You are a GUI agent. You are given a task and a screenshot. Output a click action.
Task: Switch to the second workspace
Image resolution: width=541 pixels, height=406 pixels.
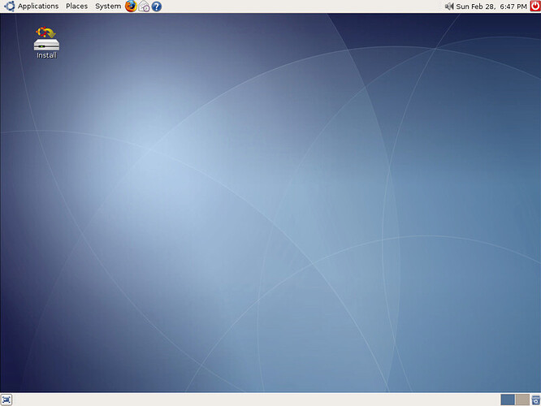[x=522, y=400]
